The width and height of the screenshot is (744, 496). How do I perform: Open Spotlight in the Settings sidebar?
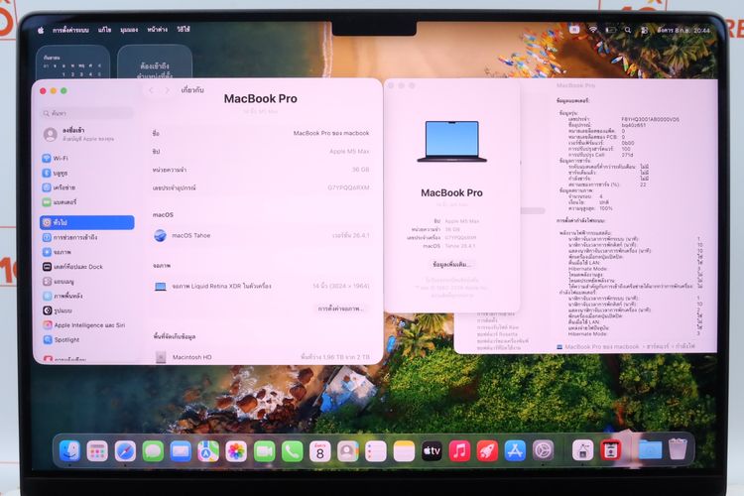click(87, 340)
